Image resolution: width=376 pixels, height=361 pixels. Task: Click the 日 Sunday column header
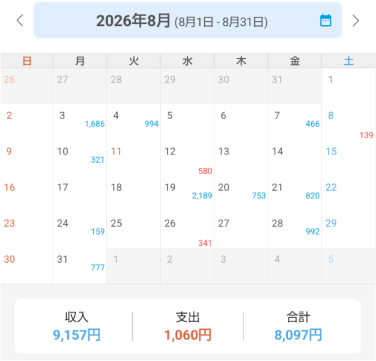point(27,61)
